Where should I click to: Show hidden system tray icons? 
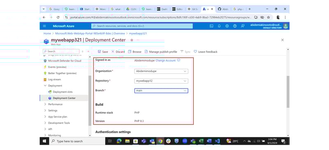click(244, 141)
